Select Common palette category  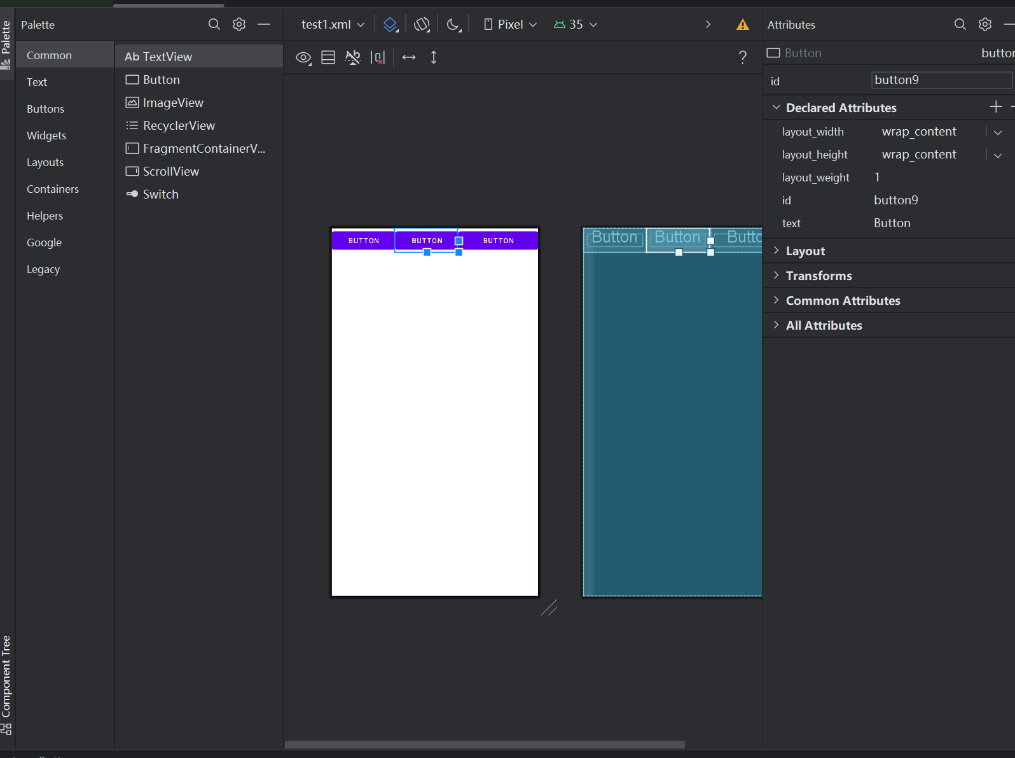tap(65, 55)
